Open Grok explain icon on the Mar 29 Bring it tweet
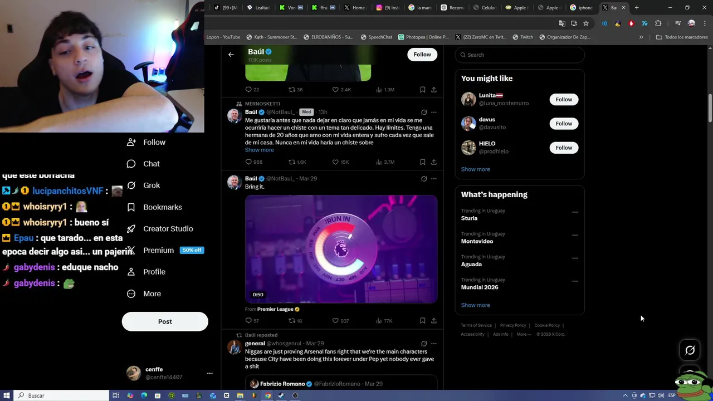 pos(424,179)
